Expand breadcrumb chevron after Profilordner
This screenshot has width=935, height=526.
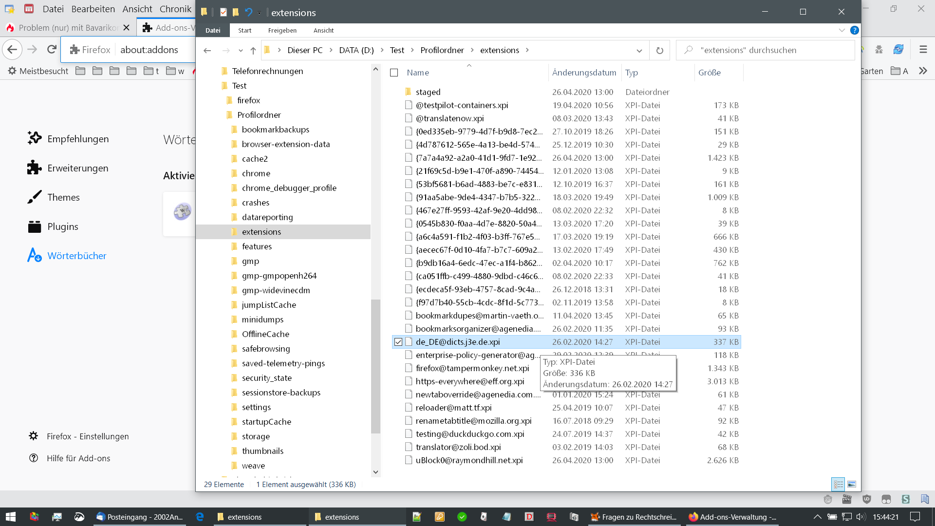(472, 50)
